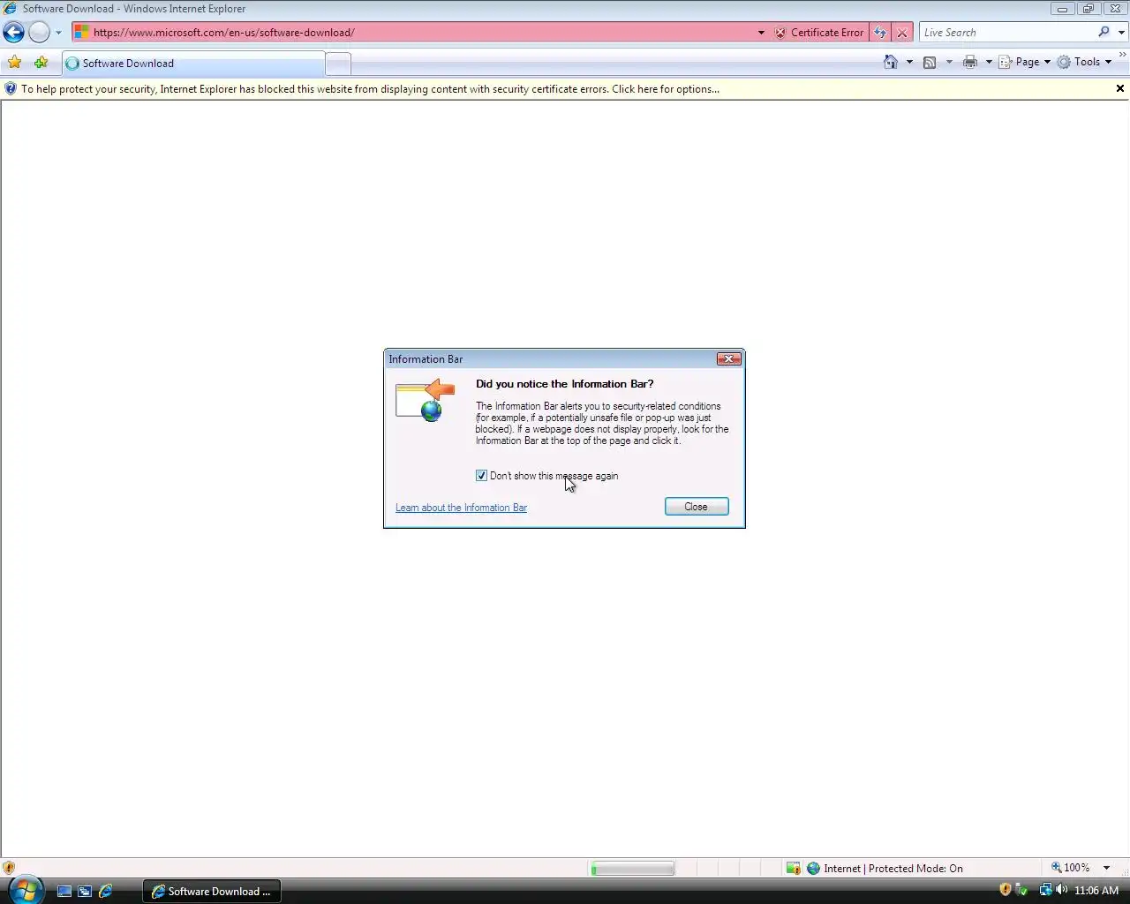Click the Live Search magnifier icon
The width and height of the screenshot is (1130, 904).
click(x=1104, y=32)
